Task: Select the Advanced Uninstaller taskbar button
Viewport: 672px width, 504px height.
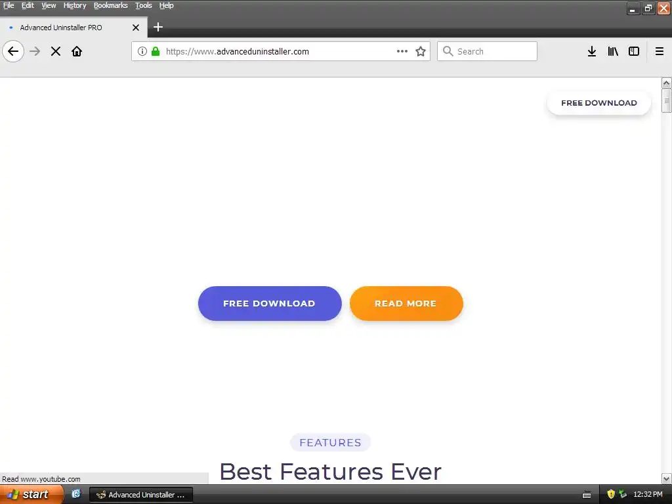Action: (x=142, y=495)
